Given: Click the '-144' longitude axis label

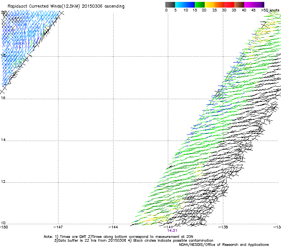Looking at the screenshot, I should point(113,227).
